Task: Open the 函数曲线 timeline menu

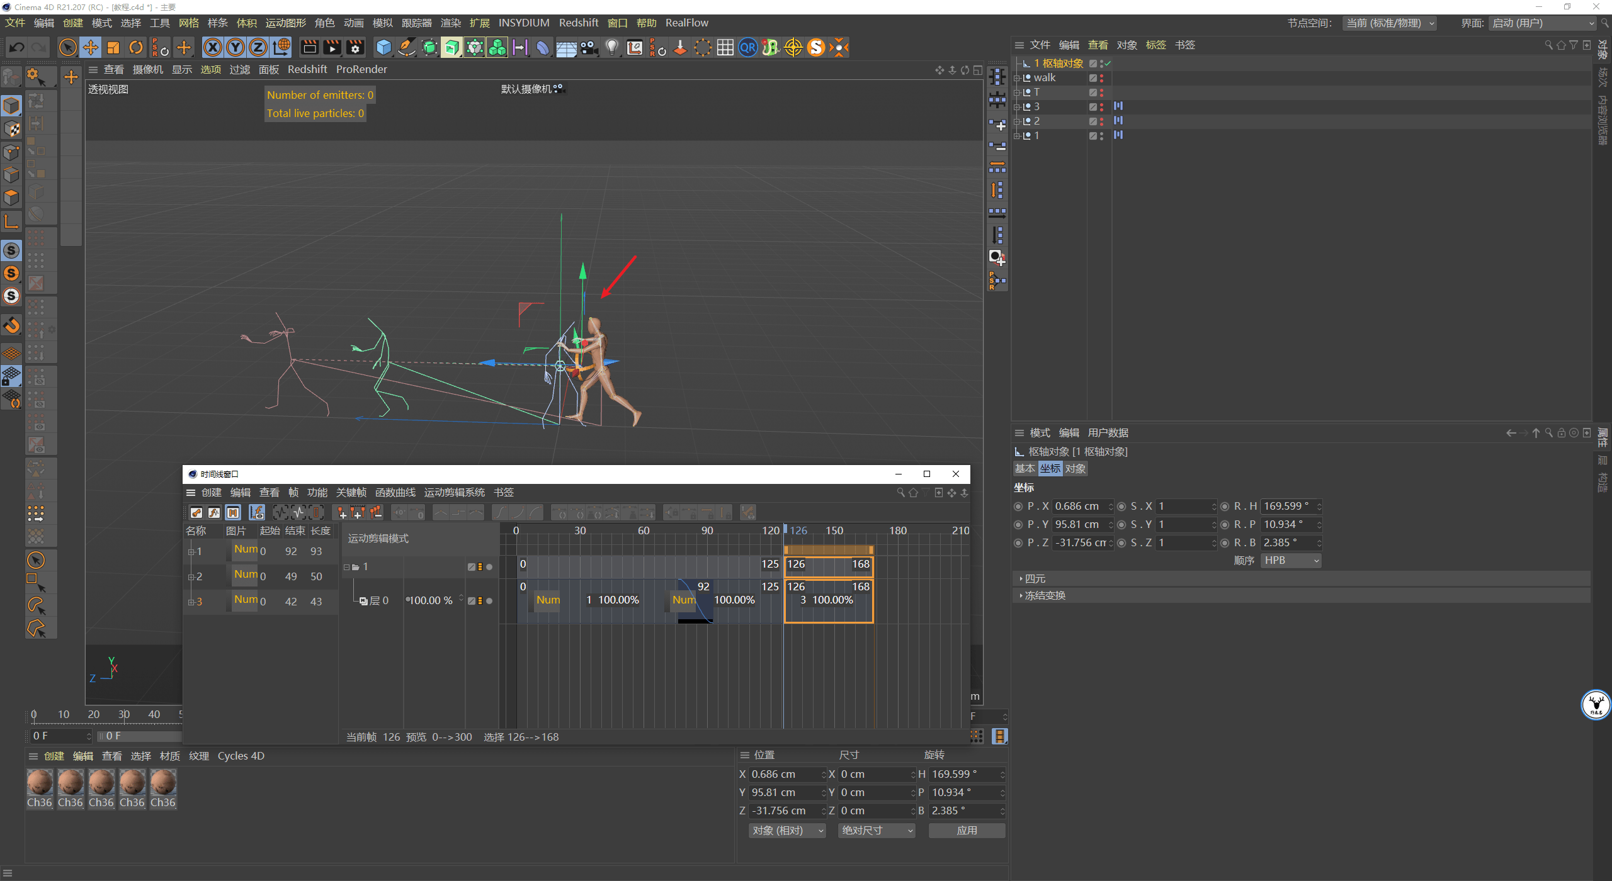Action: (x=395, y=492)
